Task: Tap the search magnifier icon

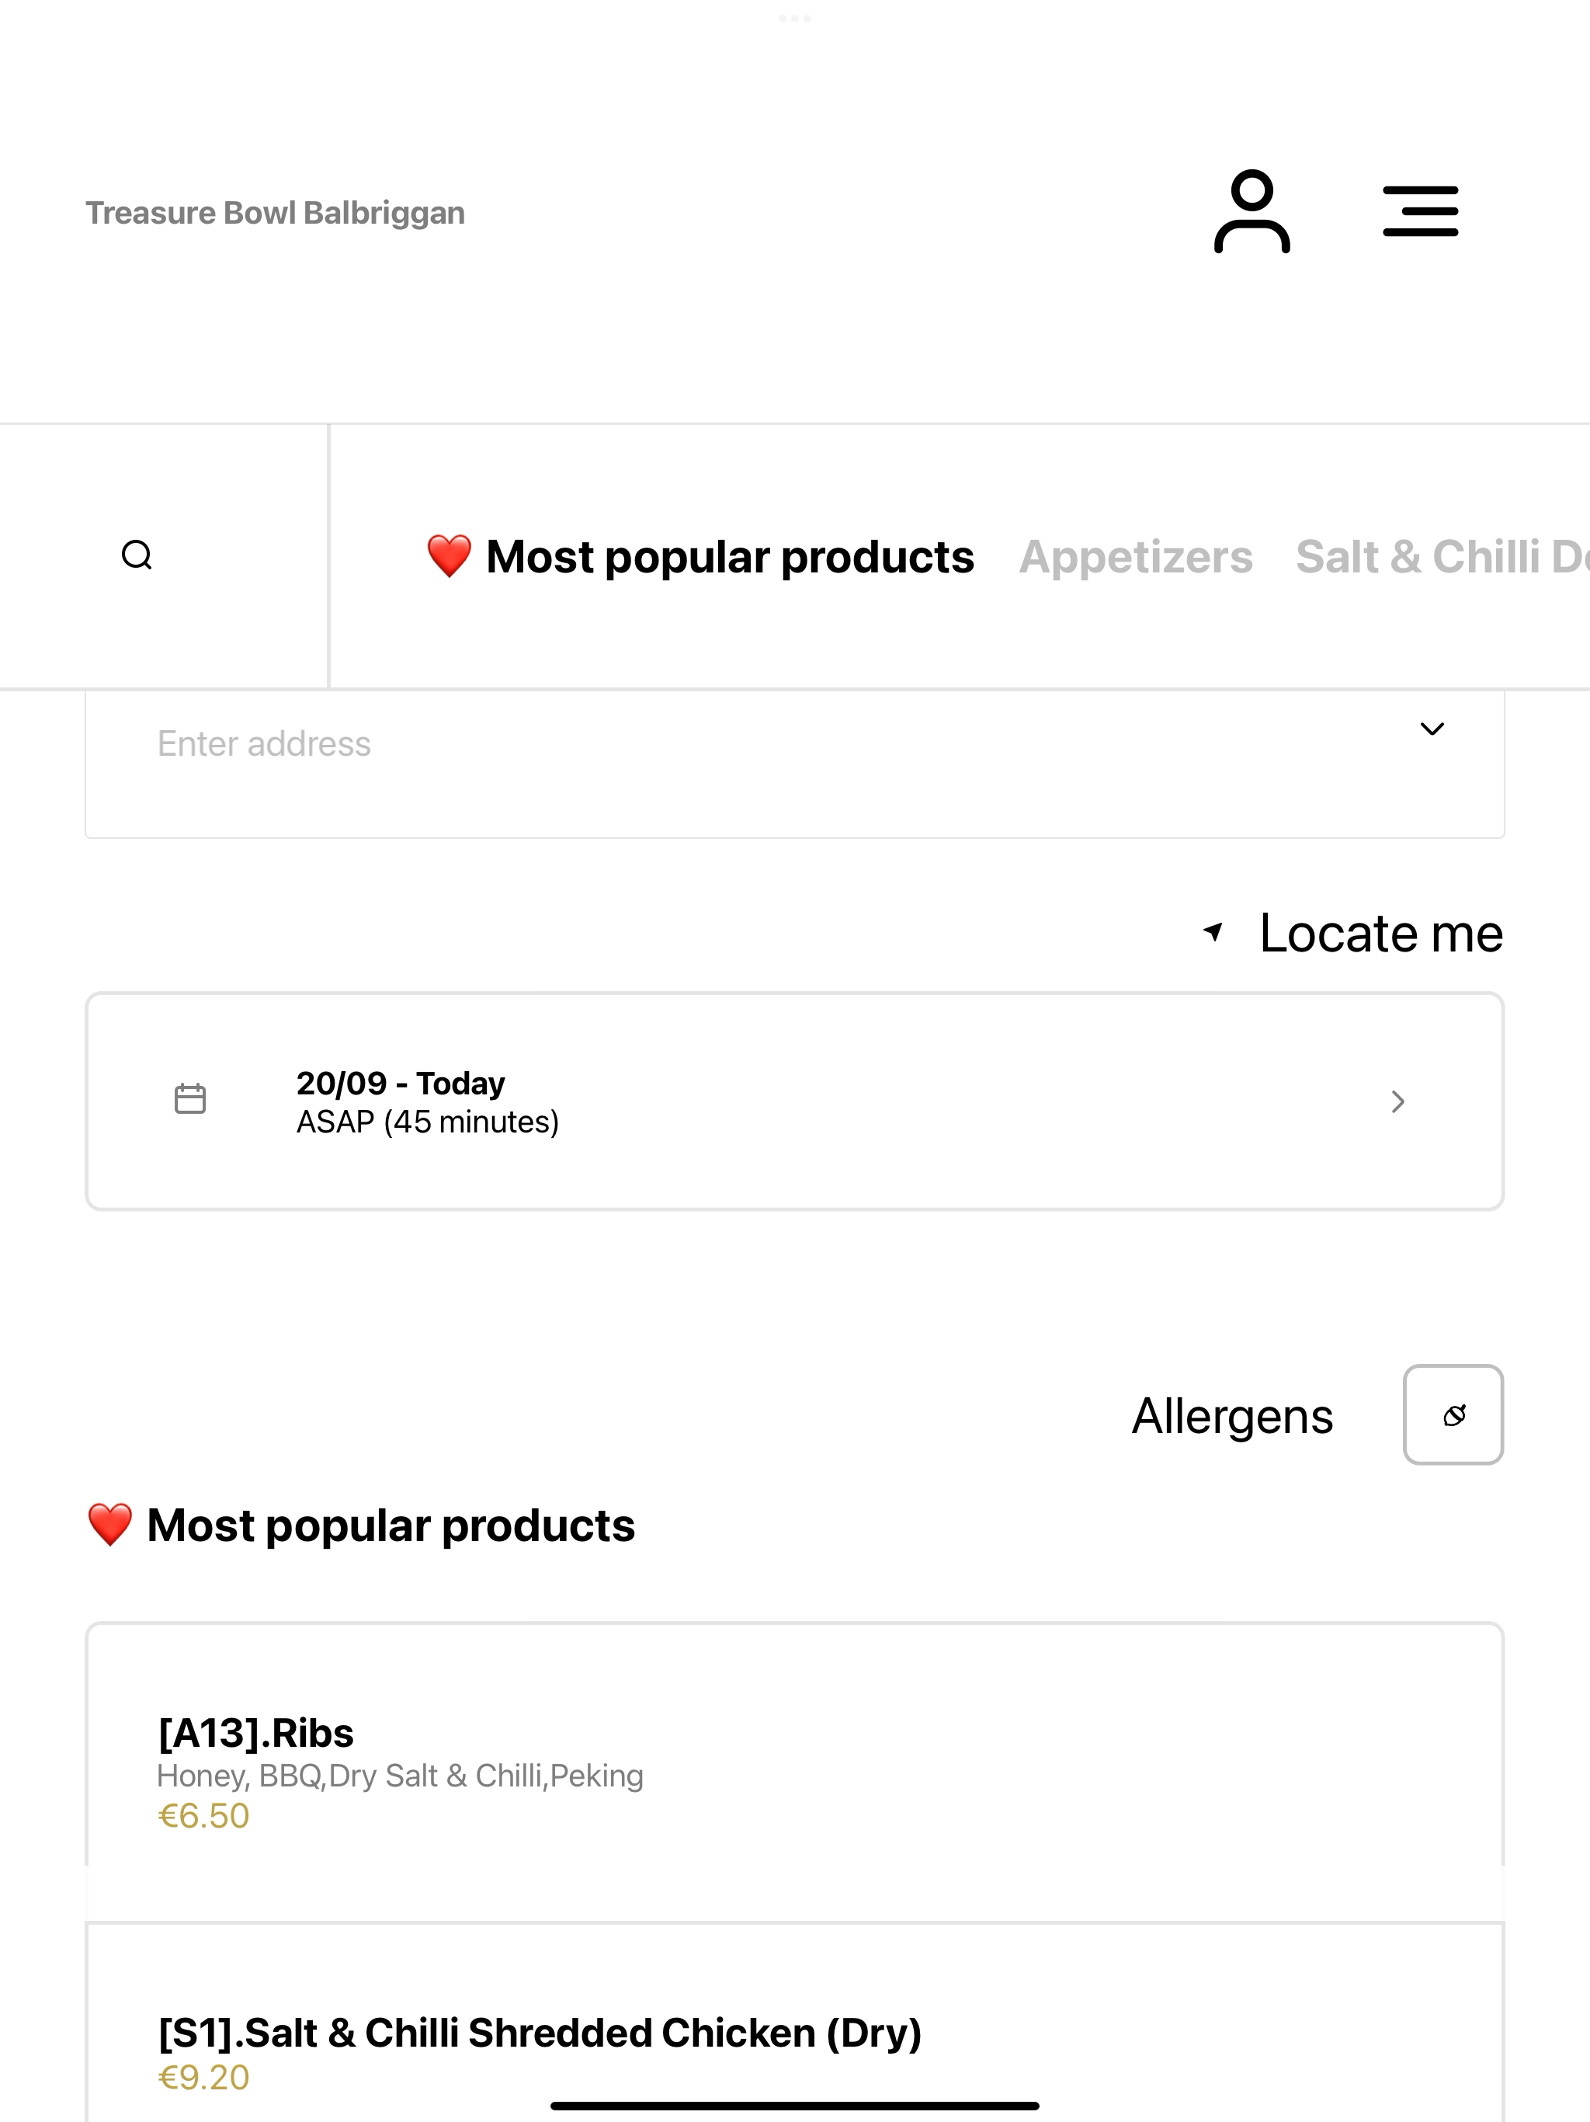Action: click(x=137, y=555)
